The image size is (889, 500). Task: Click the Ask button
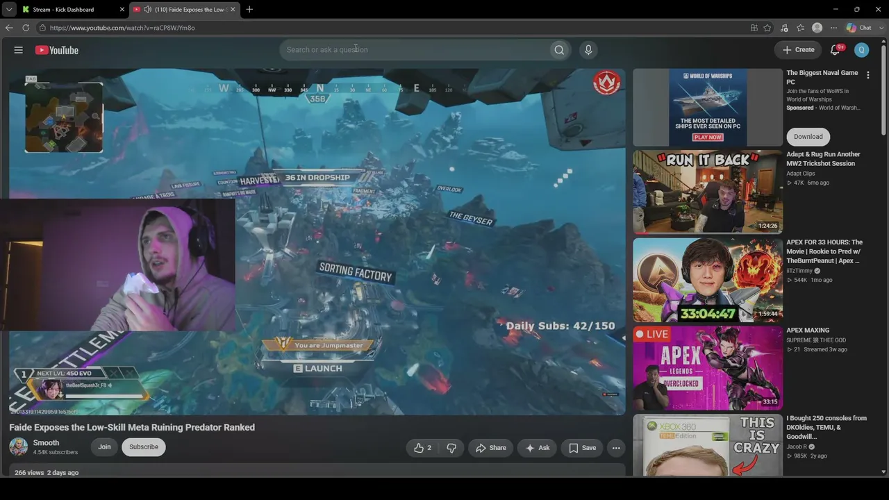538,448
